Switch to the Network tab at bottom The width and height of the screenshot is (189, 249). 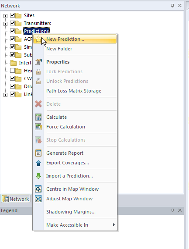(16, 199)
